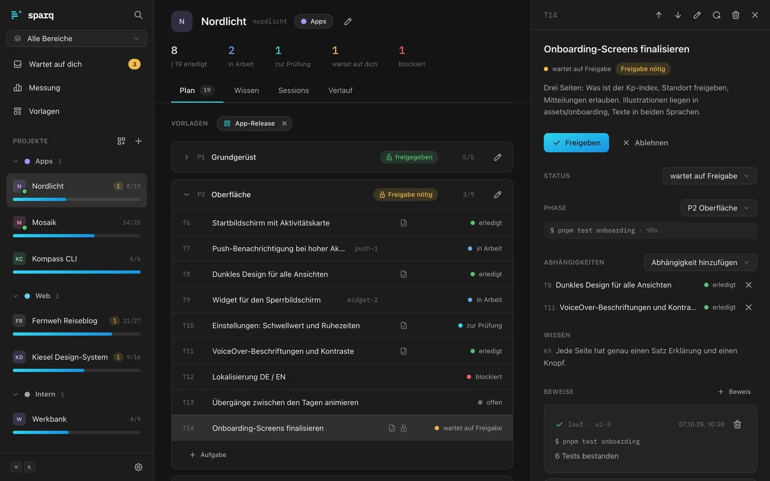
Task: Edit the Grundgerüst phase
Action: (x=498, y=157)
